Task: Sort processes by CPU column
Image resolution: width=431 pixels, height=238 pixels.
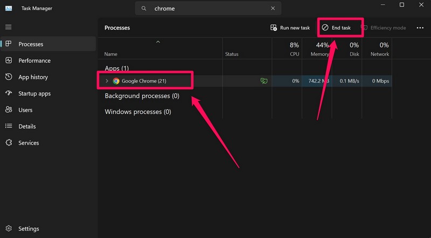Action: [294, 49]
